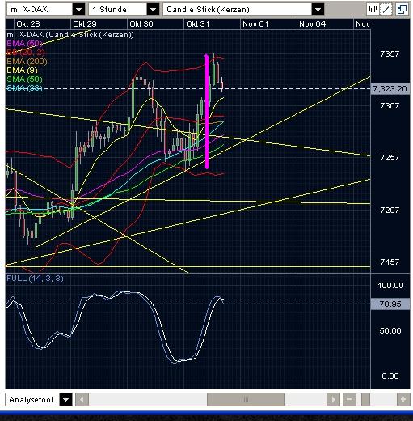Click the zoom level slider handle
The image size is (413, 421).
tap(365, 399)
